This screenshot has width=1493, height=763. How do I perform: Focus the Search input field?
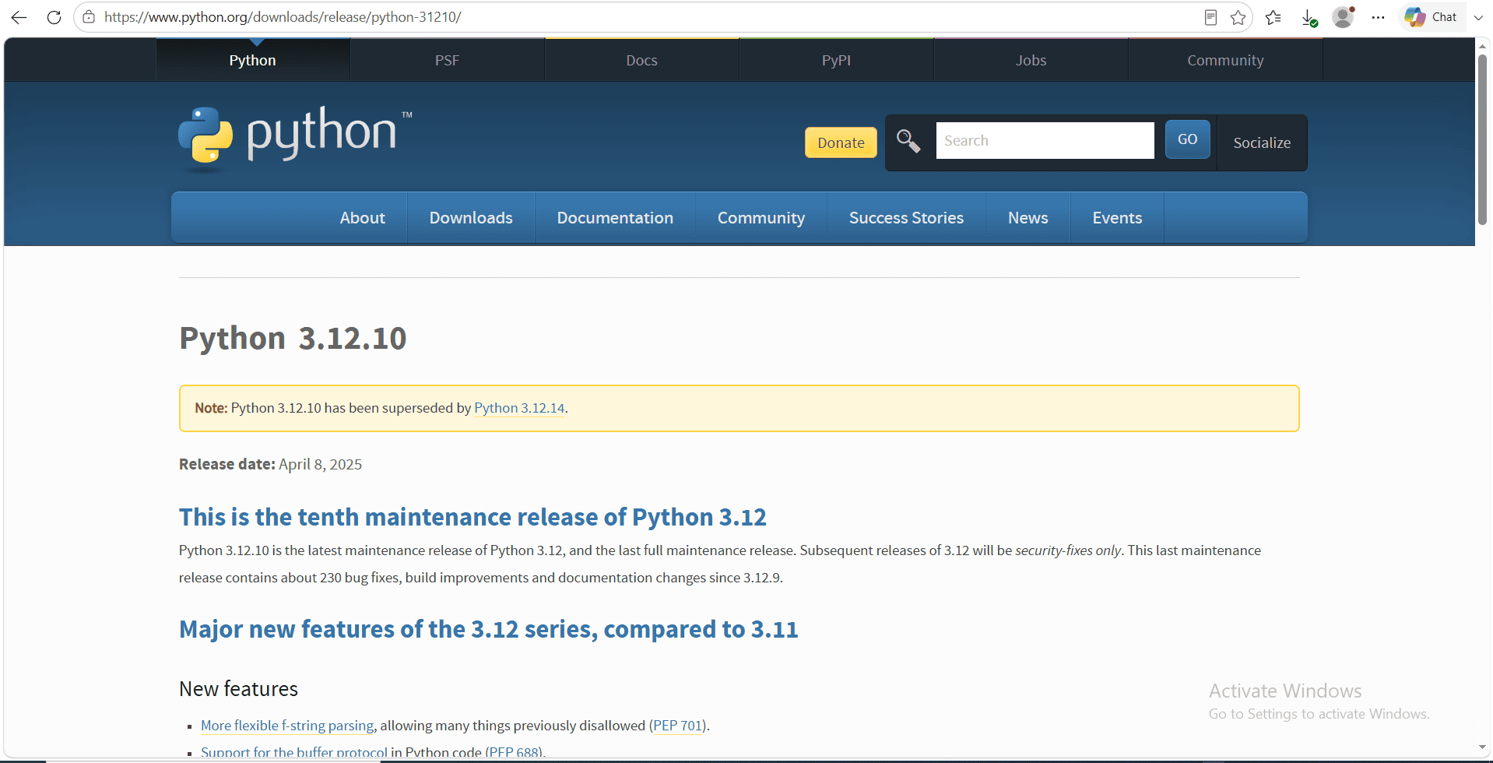click(1045, 141)
